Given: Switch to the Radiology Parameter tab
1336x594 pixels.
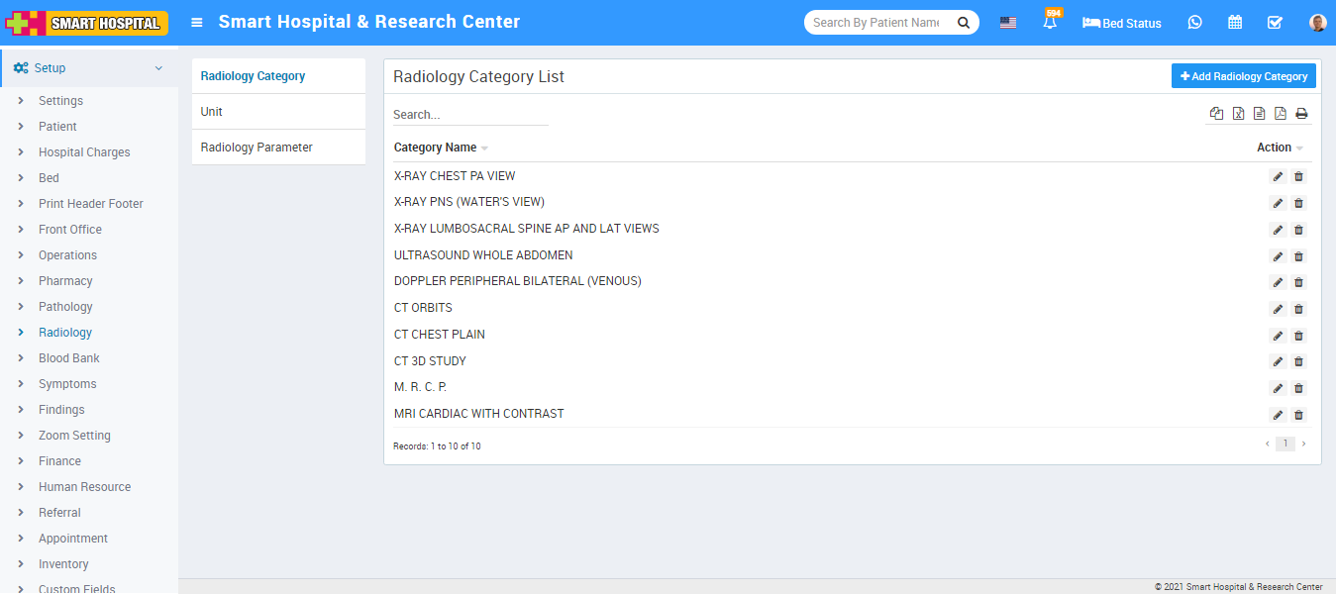Looking at the screenshot, I should coord(257,148).
